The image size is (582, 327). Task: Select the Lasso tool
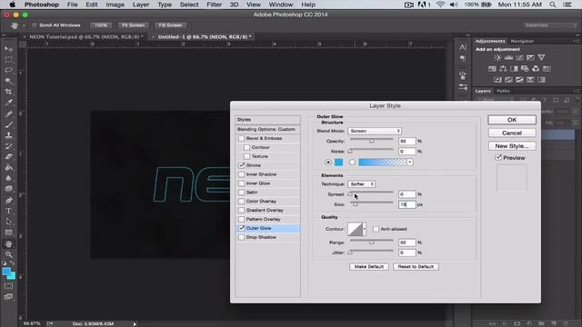point(8,70)
